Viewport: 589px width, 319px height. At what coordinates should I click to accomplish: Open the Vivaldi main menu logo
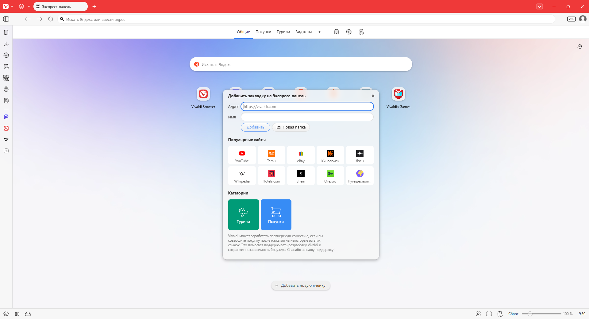coord(6,6)
